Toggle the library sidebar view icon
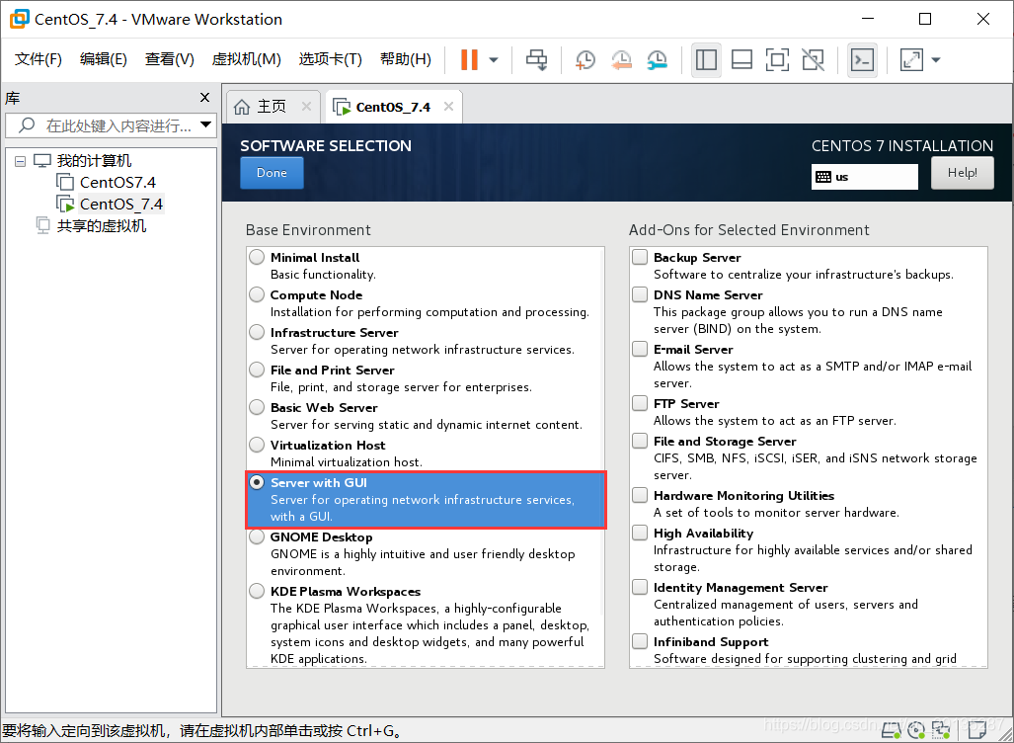The width and height of the screenshot is (1014, 743). 706,60
